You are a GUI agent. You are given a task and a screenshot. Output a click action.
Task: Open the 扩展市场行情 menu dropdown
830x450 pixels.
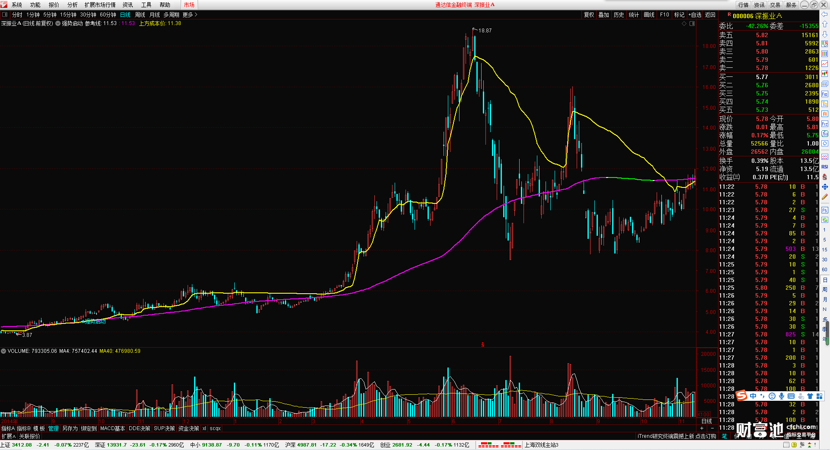click(100, 5)
